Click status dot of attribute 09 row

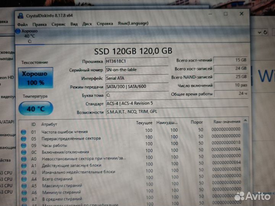click(24, 146)
